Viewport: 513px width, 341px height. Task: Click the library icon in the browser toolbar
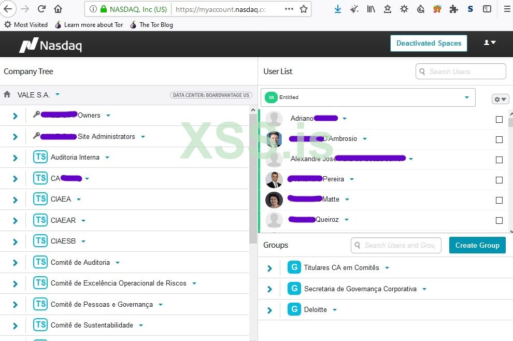pos(370,9)
